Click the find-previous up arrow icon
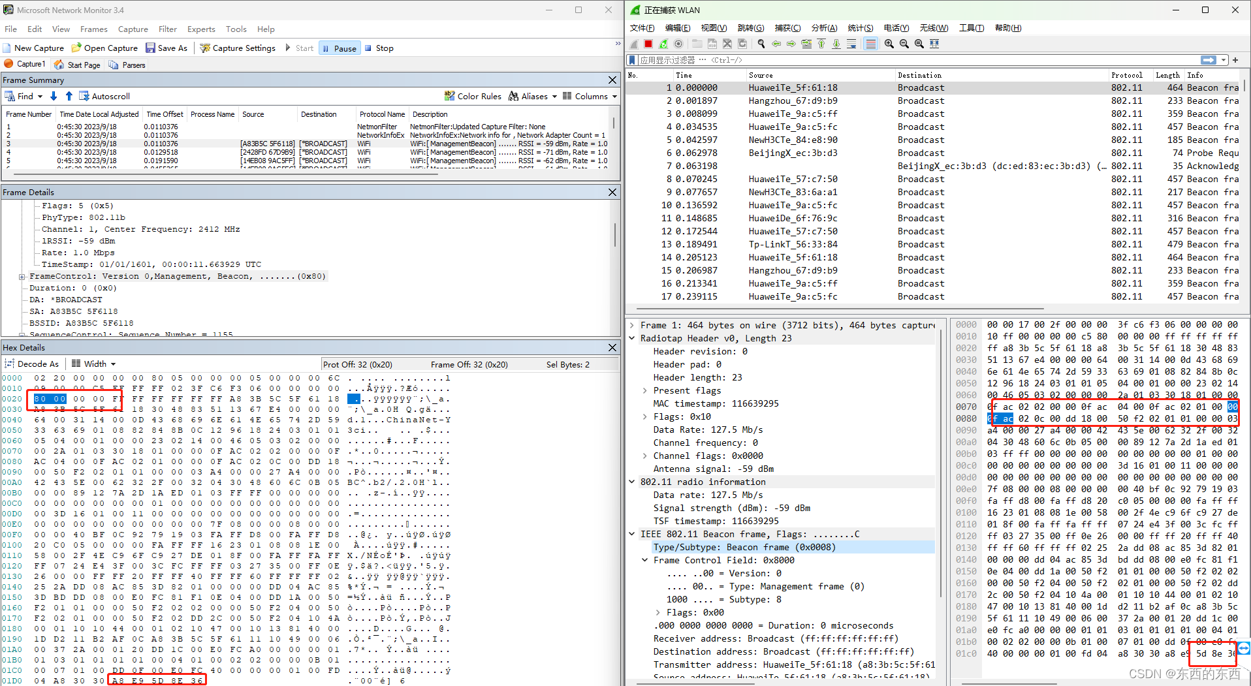This screenshot has height=686, width=1251. pos(69,96)
